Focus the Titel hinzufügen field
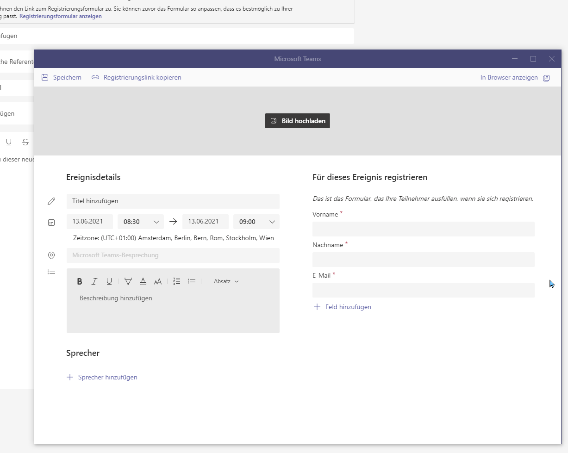The image size is (568, 453). [x=173, y=201]
